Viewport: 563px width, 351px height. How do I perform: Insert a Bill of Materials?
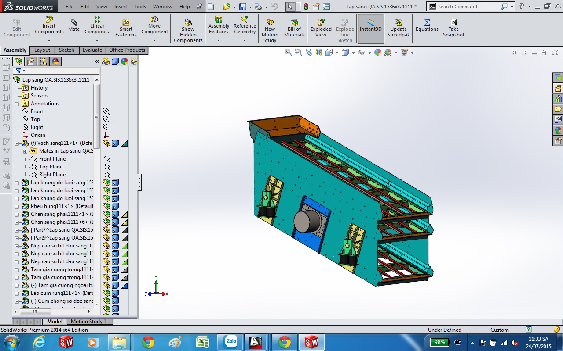tap(295, 28)
